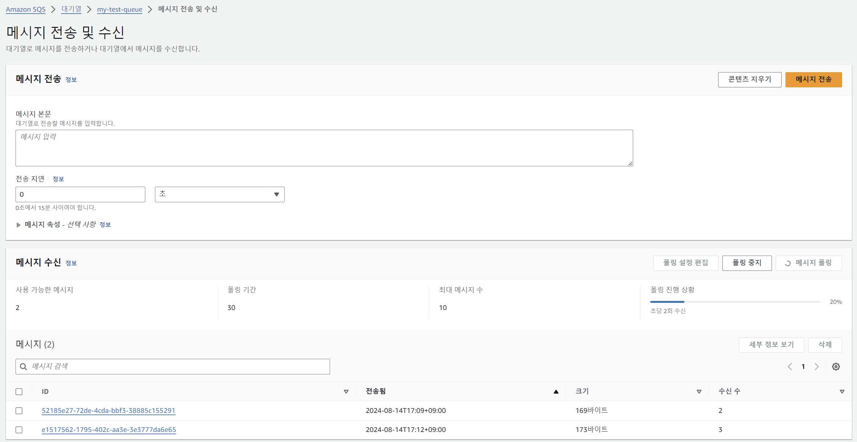Sort by 전송됨 ascending arrow

(x=555, y=392)
